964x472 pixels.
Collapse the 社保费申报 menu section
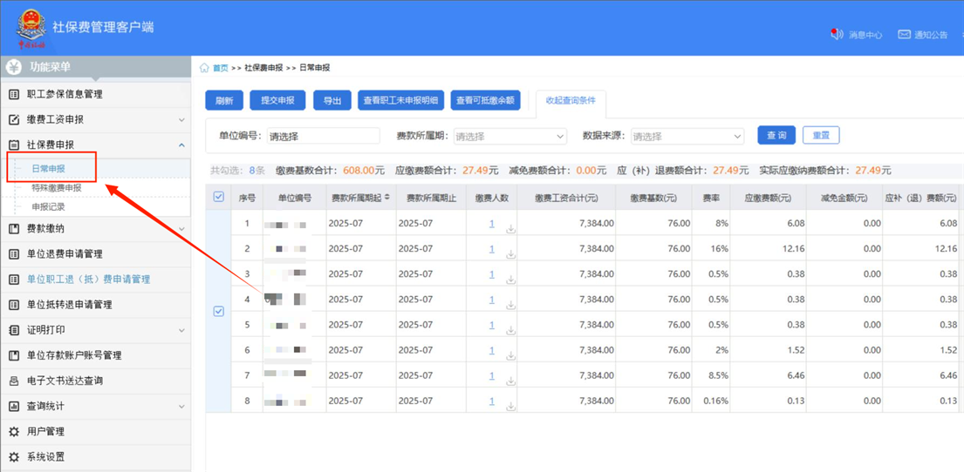click(x=181, y=145)
